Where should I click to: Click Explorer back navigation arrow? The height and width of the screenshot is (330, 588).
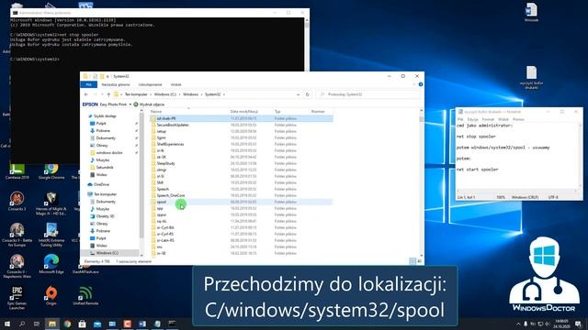click(x=86, y=94)
